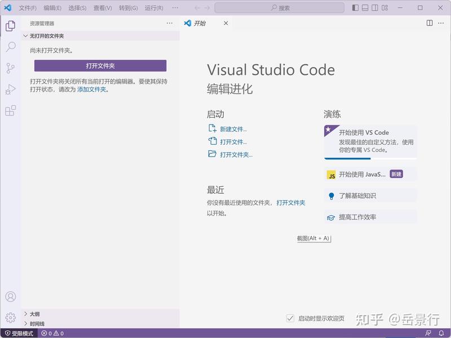Screen dimensions: 451x338
Task: Open Explorer panel more actions ellipsis
Action: pos(170,23)
